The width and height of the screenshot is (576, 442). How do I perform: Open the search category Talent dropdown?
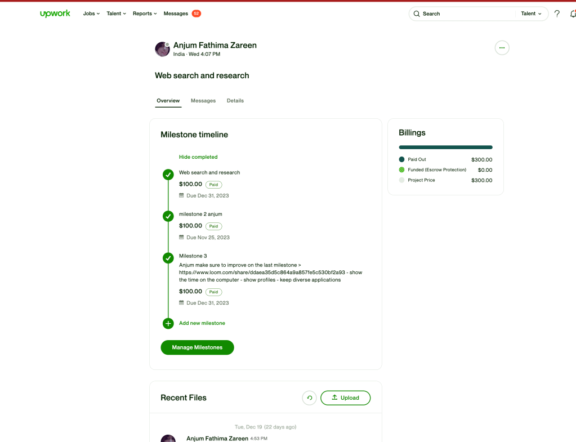point(531,14)
